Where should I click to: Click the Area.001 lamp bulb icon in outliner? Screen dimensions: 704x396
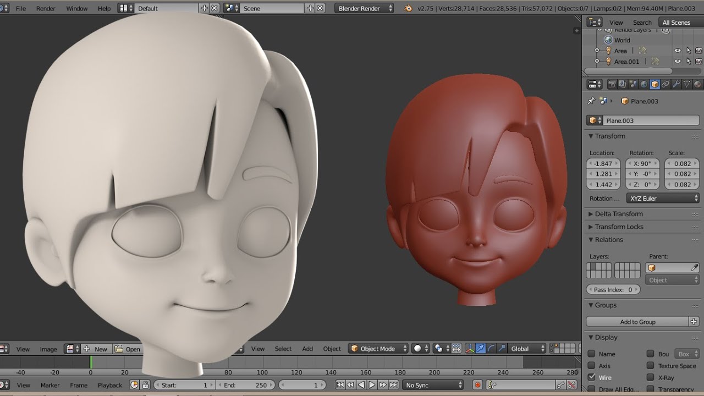pos(608,62)
